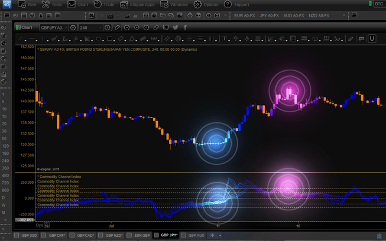Image resolution: width=386 pixels, height=241 pixels.
Task: Open the symbol settings gear icon
Action: [73, 28]
